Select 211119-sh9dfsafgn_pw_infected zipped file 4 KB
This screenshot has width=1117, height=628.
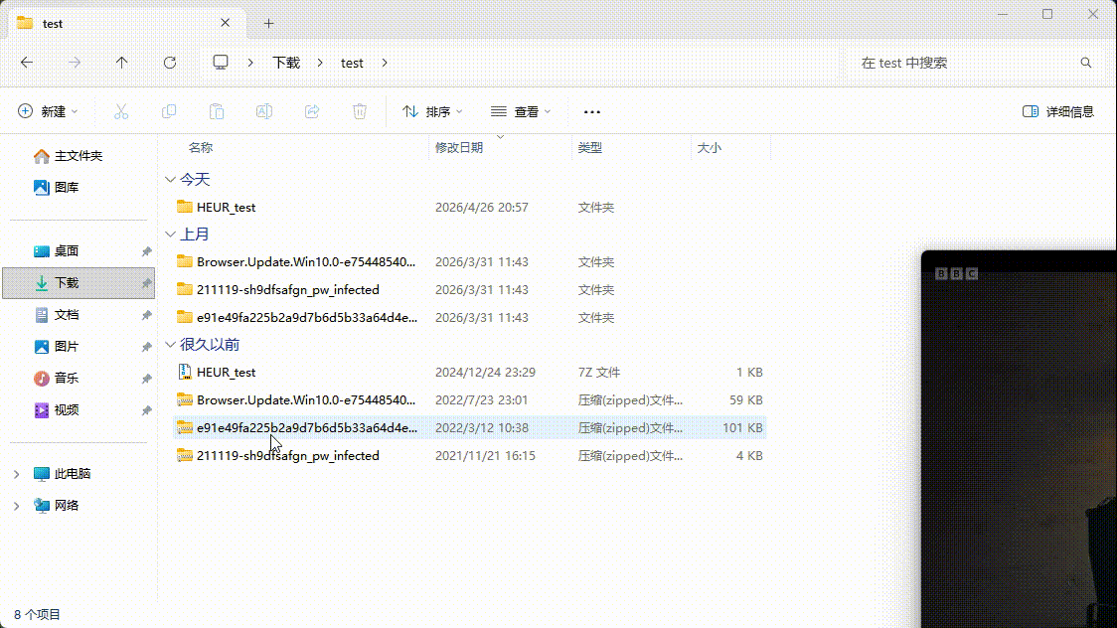[469, 456]
